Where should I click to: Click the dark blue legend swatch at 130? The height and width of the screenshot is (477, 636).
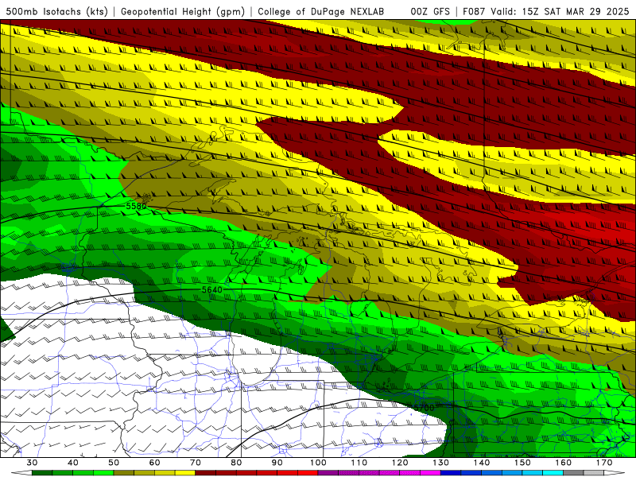pyautogui.click(x=451, y=473)
